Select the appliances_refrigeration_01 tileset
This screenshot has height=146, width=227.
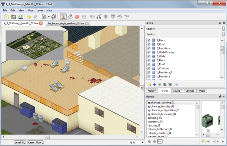(x=171, y=110)
